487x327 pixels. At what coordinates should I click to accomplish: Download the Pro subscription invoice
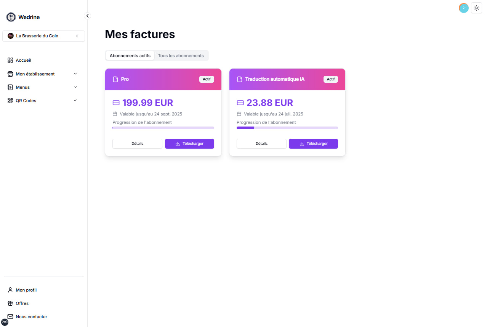click(x=189, y=144)
